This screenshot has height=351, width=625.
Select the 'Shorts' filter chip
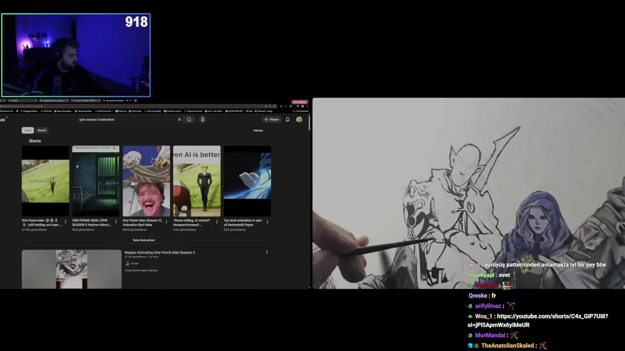click(x=42, y=130)
